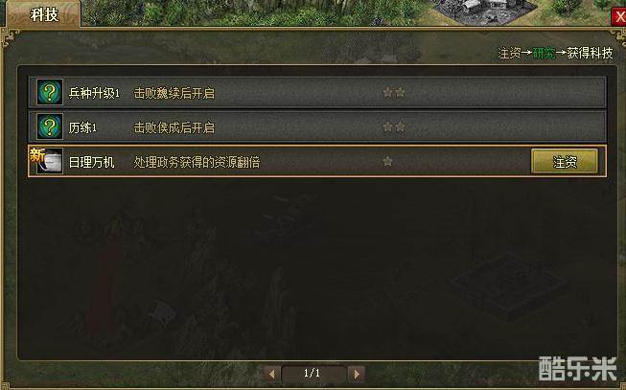
Task: Click the 获得科技 step text
Action: pyautogui.click(x=590, y=53)
